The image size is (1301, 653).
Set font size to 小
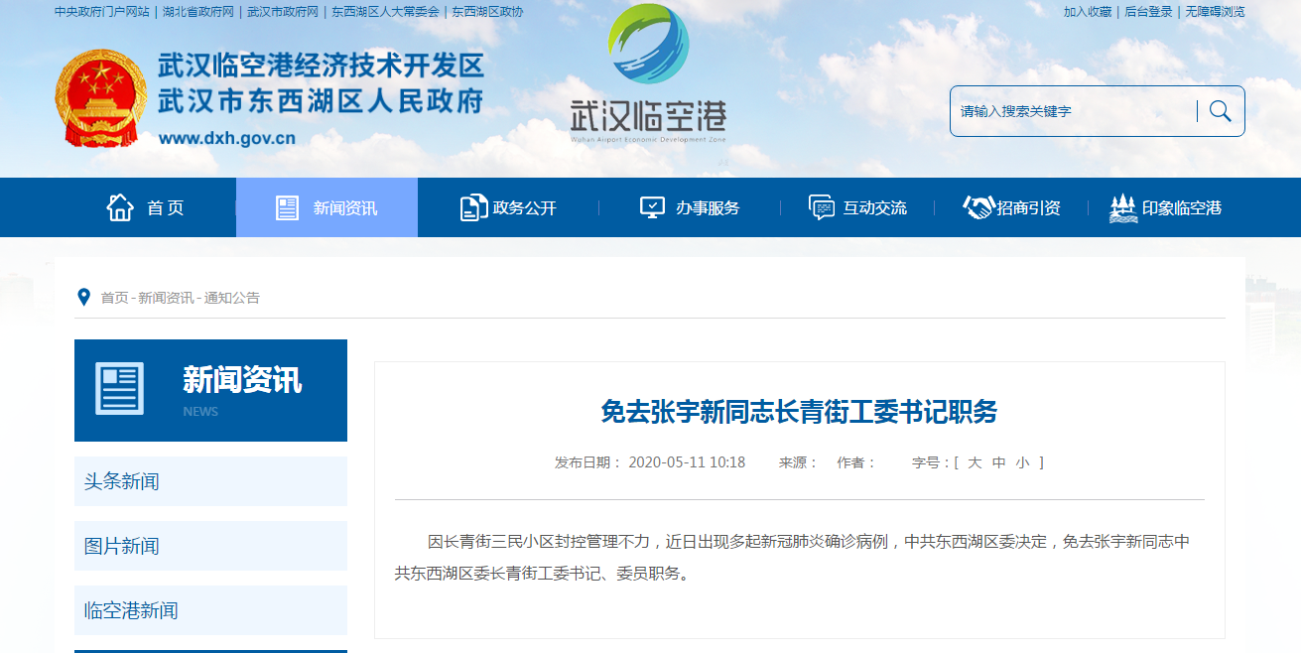coord(1022,462)
